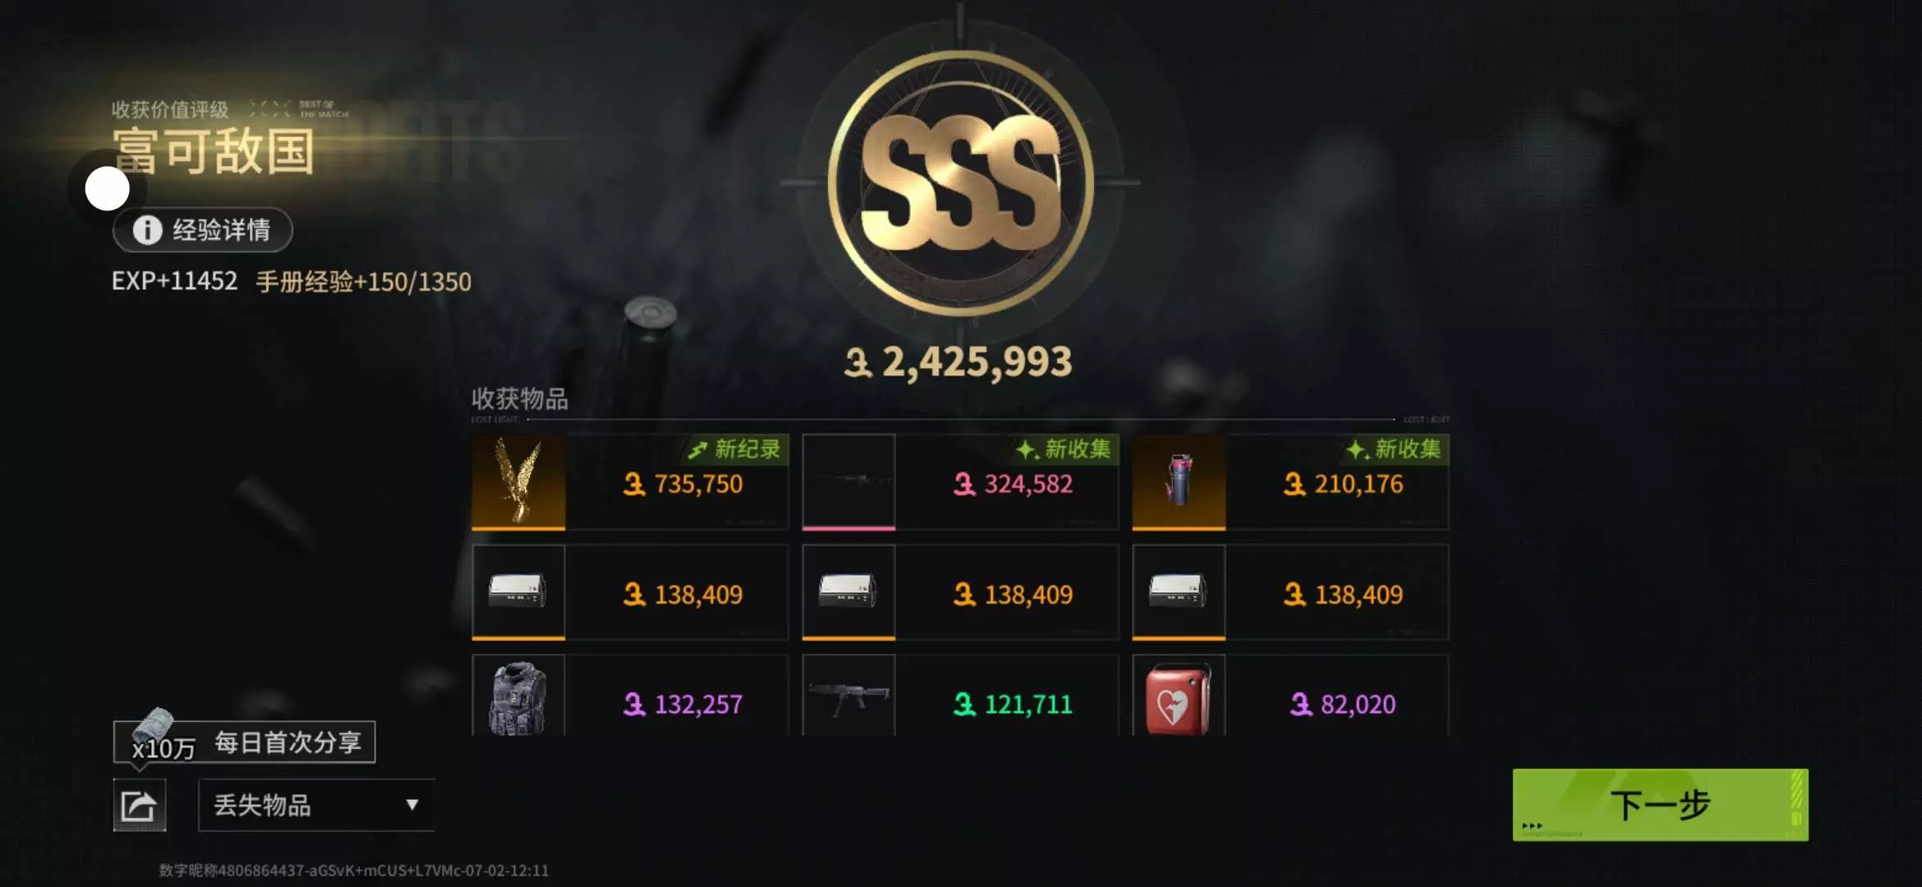
Task: Proceed with the green 下一步 button
Action: coord(1660,805)
